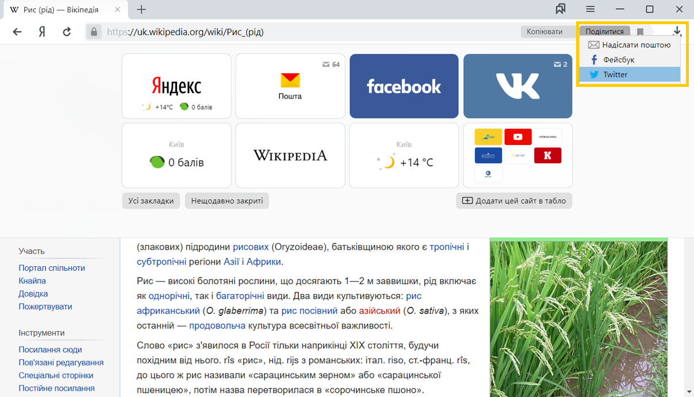The width and height of the screenshot is (694, 397).
Task: Follow the red азійський article link
Action: pyautogui.click(x=379, y=311)
